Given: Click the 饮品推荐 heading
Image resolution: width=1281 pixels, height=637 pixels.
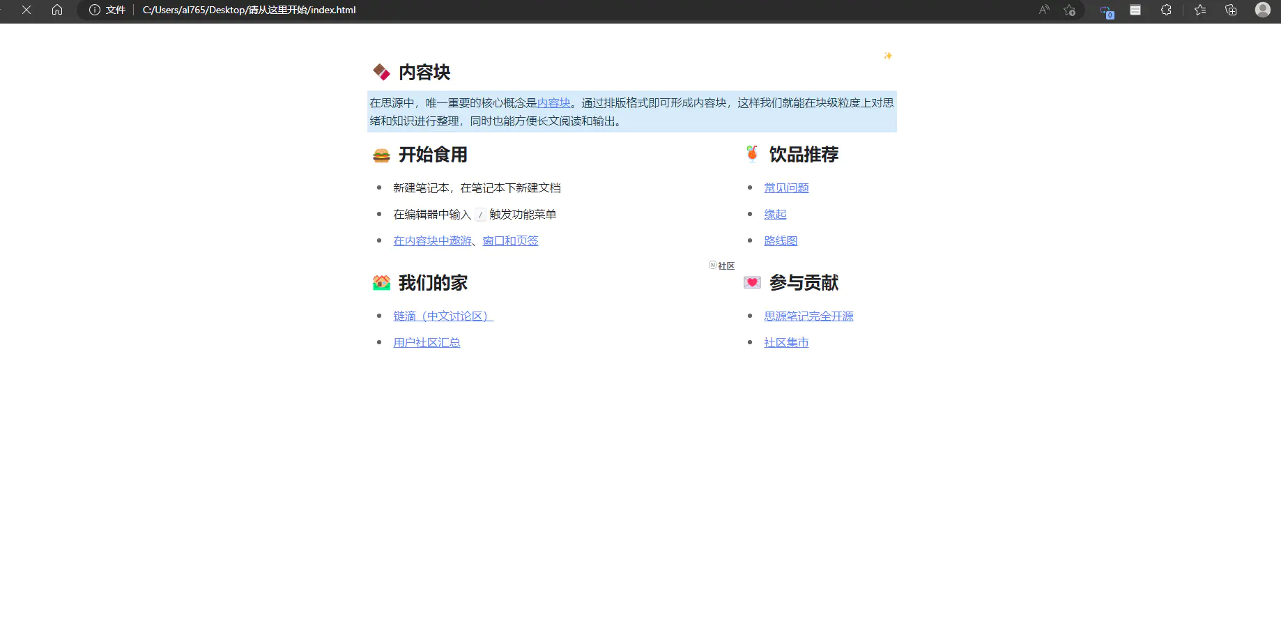Looking at the screenshot, I should (x=804, y=155).
